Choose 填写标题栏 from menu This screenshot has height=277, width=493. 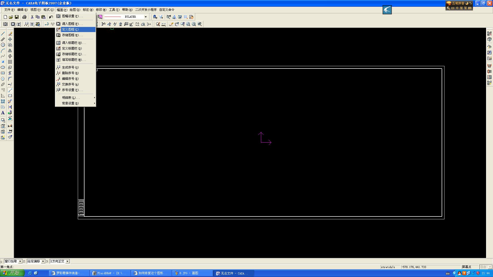pos(73,60)
